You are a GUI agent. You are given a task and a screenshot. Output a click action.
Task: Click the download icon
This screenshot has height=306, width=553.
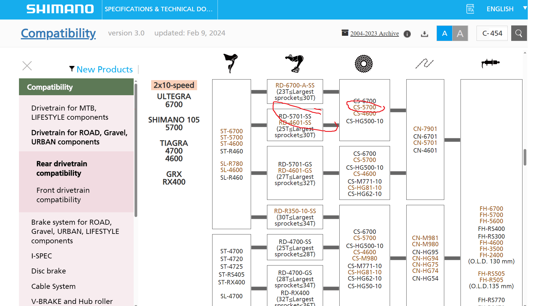pos(424,34)
